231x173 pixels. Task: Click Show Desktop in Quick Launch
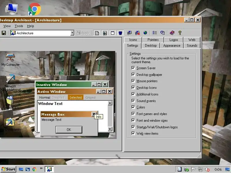(x=21, y=169)
